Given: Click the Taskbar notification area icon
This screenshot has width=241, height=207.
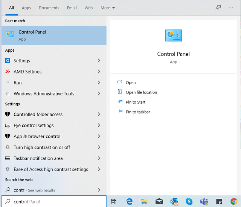Looking at the screenshot, I should click(8, 158).
